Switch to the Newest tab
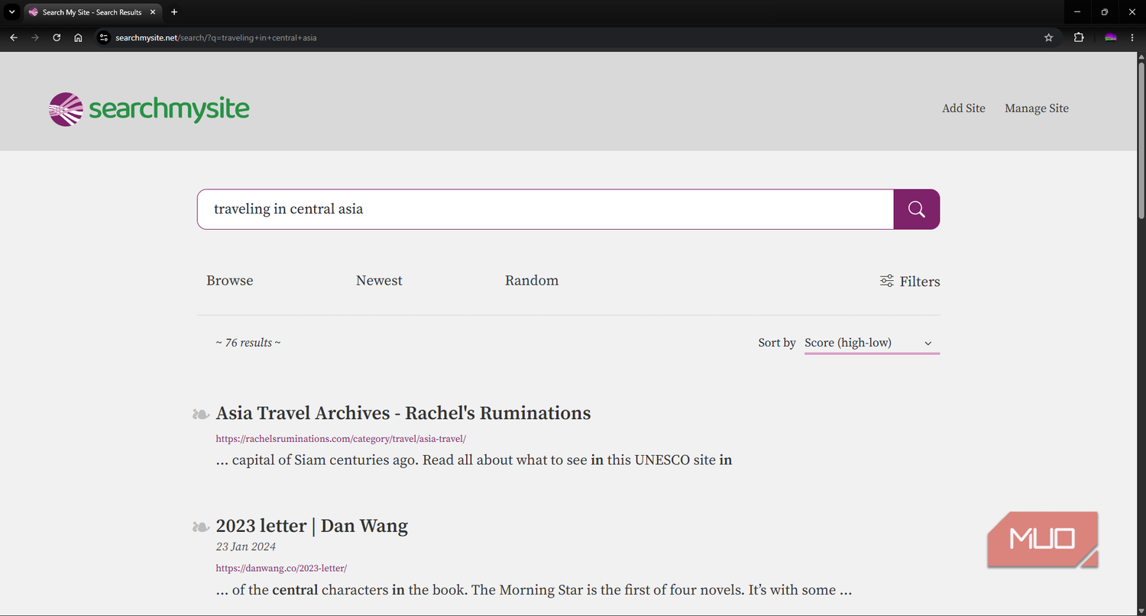Image resolution: width=1146 pixels, height=616 pixels. coord(379,280)
